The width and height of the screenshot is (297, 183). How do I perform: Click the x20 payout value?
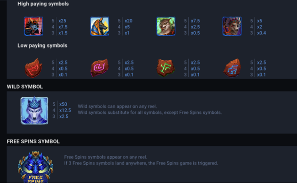click(129, 21)
